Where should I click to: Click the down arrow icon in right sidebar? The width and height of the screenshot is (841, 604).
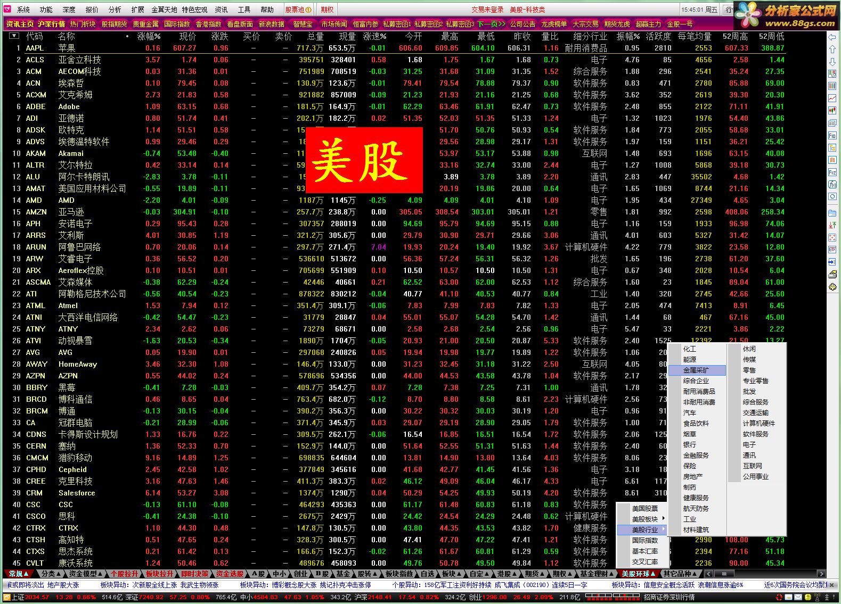pos(832,62)
